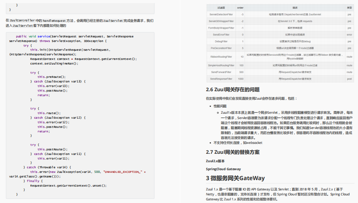Click the DispatcherServlet description in the first row
Screen dimensions: 358x203
pyautogui.click(x=295, y=14)
